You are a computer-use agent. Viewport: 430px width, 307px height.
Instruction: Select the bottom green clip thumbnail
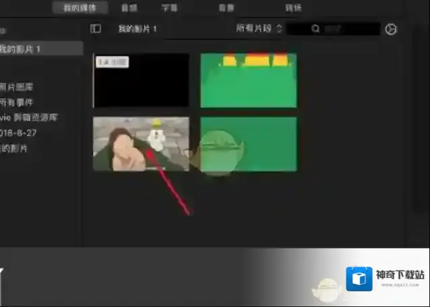[248, 144]
